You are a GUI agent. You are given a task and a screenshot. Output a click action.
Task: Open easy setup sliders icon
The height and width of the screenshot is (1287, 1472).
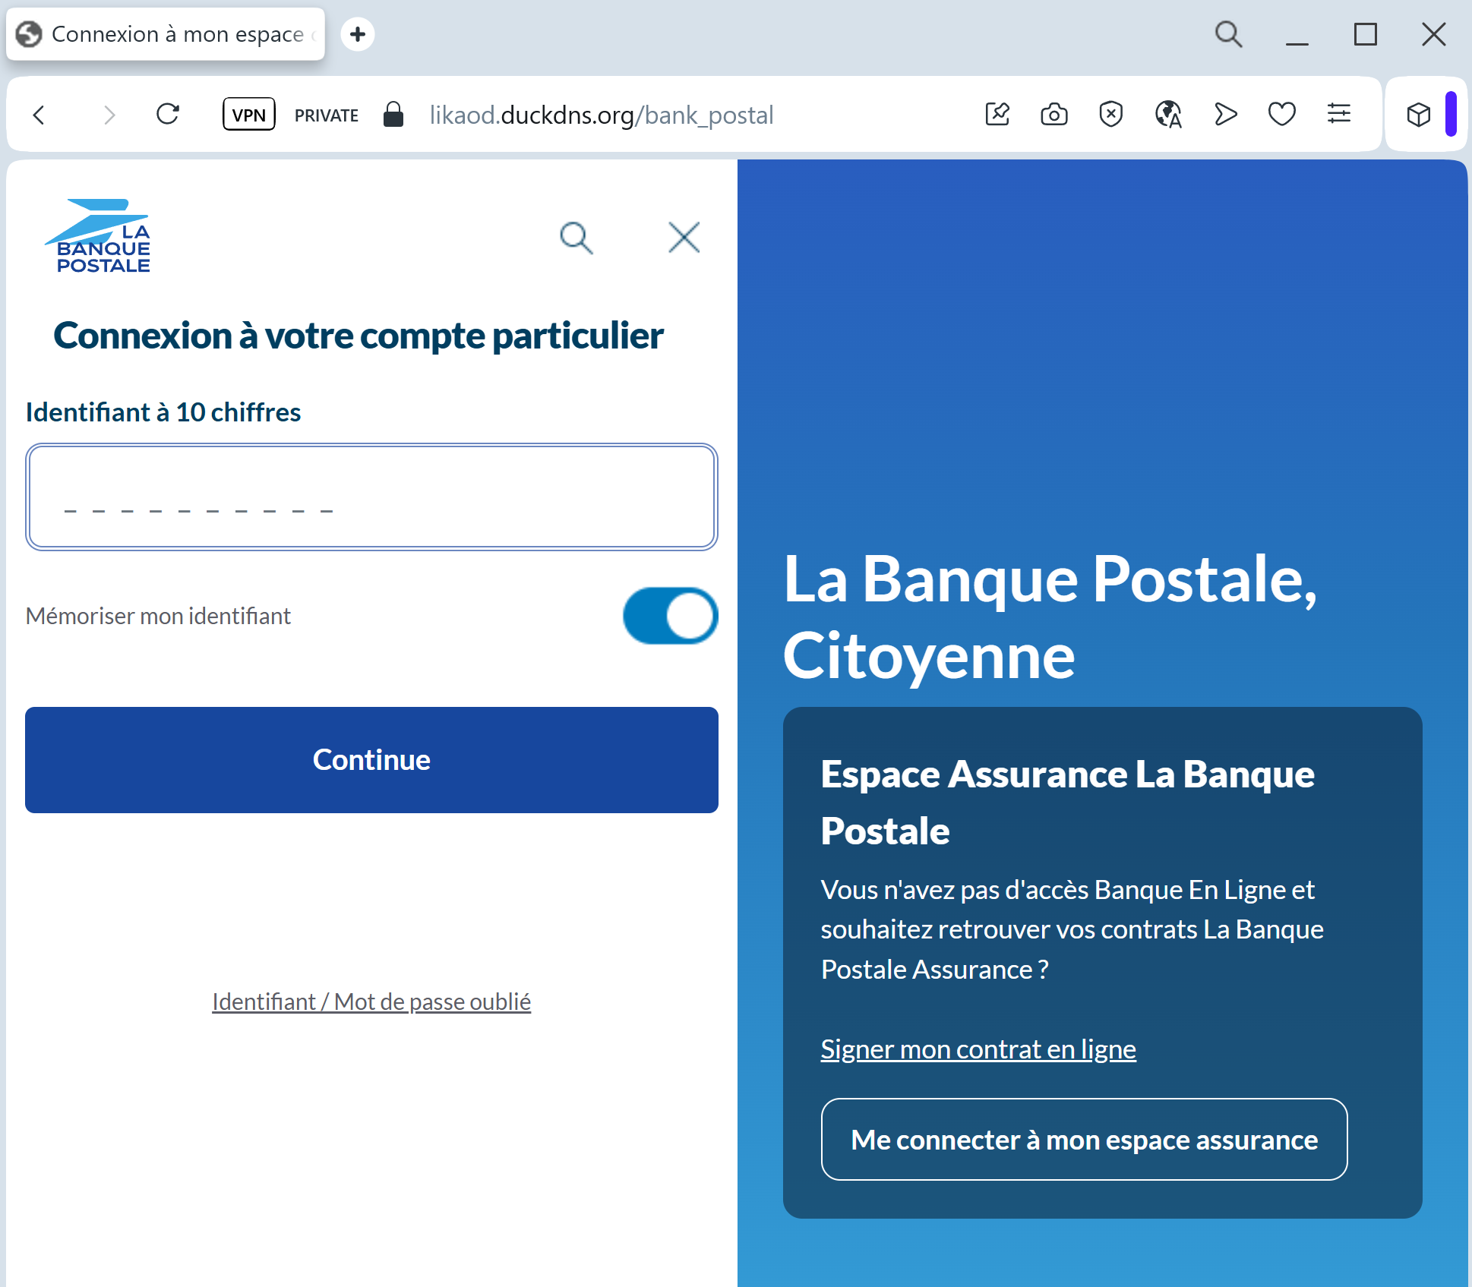pos(1339,114)
